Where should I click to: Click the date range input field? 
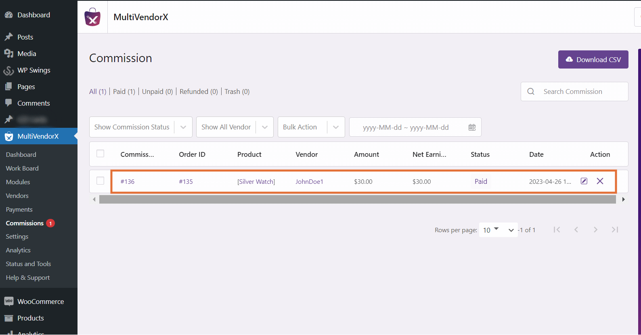tap(415, 127)
